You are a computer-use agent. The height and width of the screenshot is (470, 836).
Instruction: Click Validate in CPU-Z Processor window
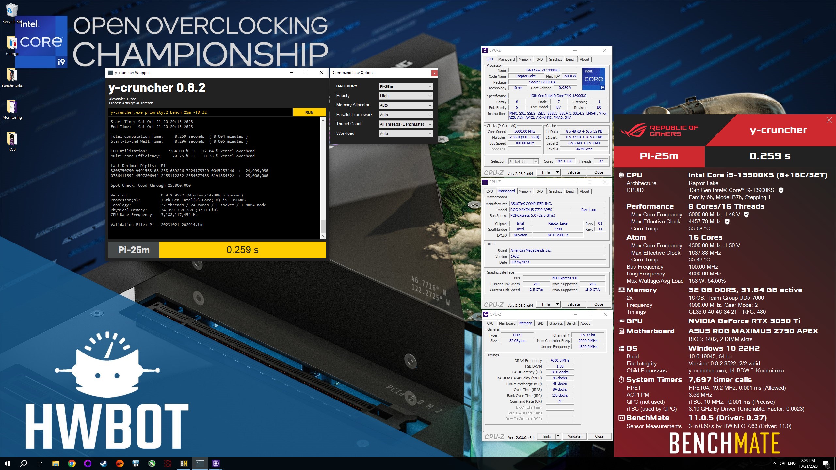coord(573,172)
